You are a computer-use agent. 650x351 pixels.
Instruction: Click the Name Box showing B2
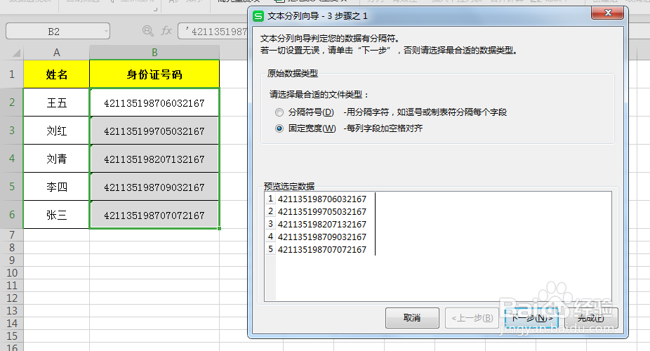point(54,32)
